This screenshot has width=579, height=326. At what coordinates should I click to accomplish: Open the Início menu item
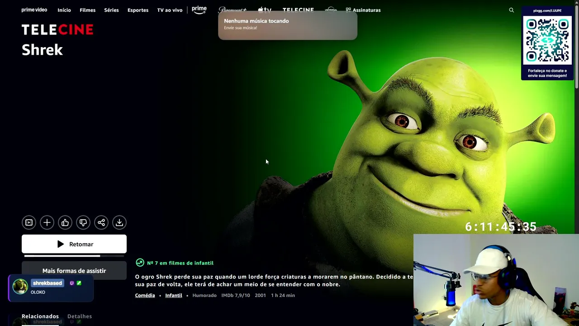click(x=64, y=10)
